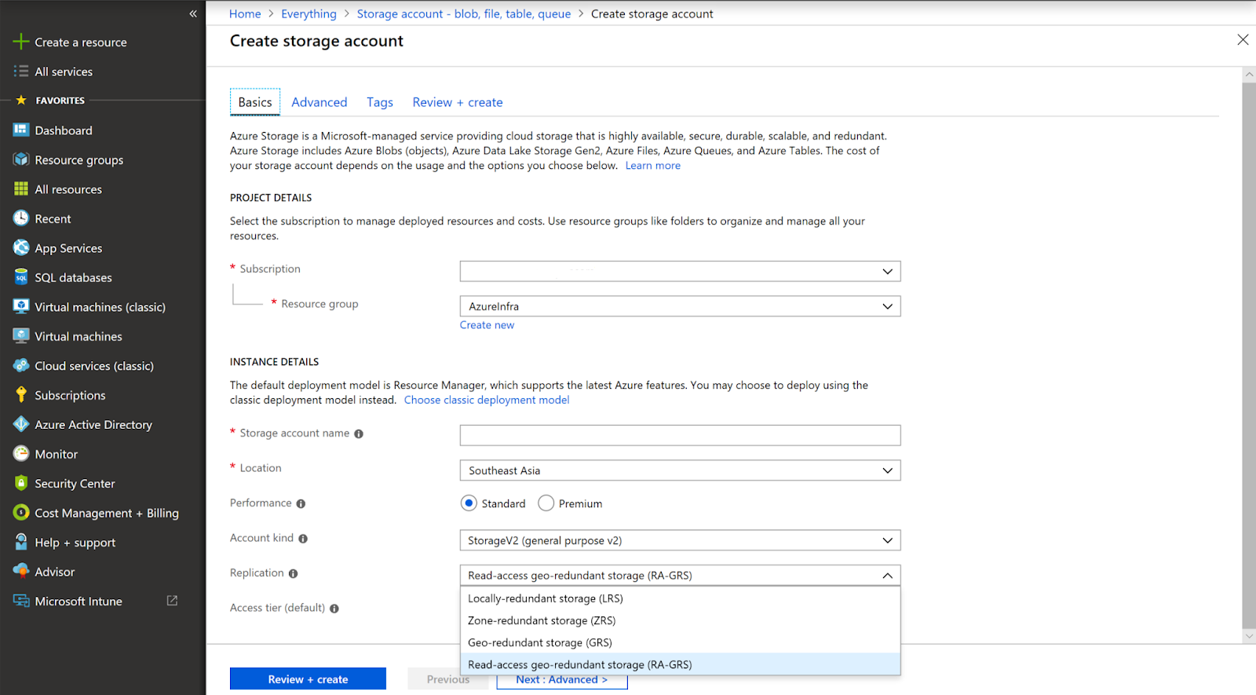This screenshot has width=1256, height=695.
Task: Open Resource groups cube icon
Action: [21, 159]
